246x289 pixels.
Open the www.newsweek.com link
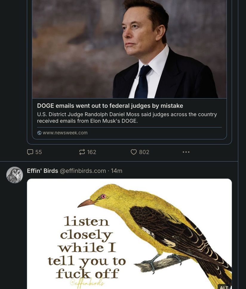pyautogui.click(x=65, y=133)
